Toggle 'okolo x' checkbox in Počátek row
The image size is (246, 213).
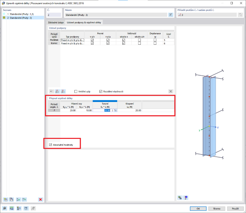pos(124,40)
